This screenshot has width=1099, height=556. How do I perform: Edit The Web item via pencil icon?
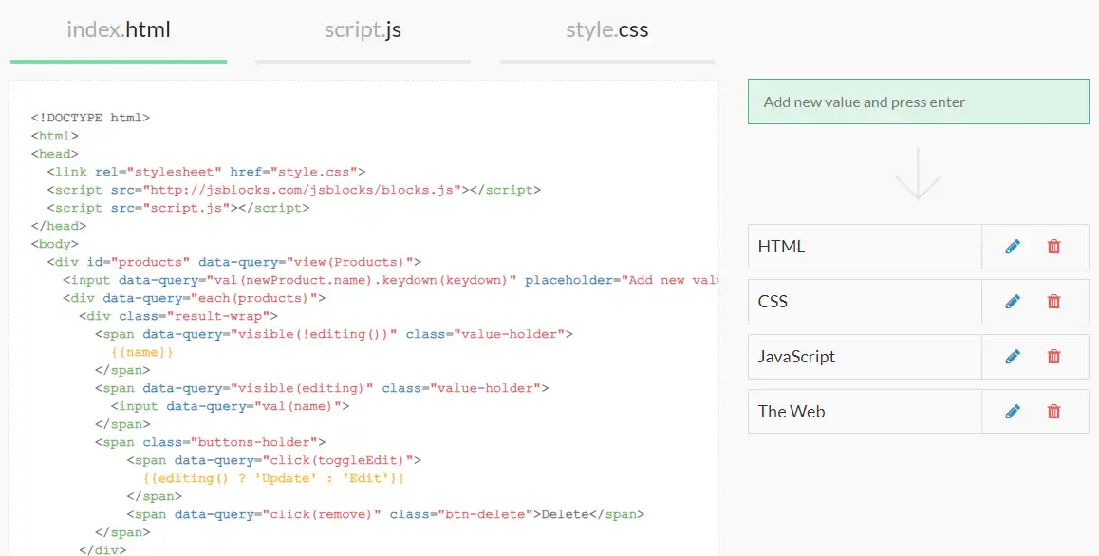click(x=1013, y=412)
